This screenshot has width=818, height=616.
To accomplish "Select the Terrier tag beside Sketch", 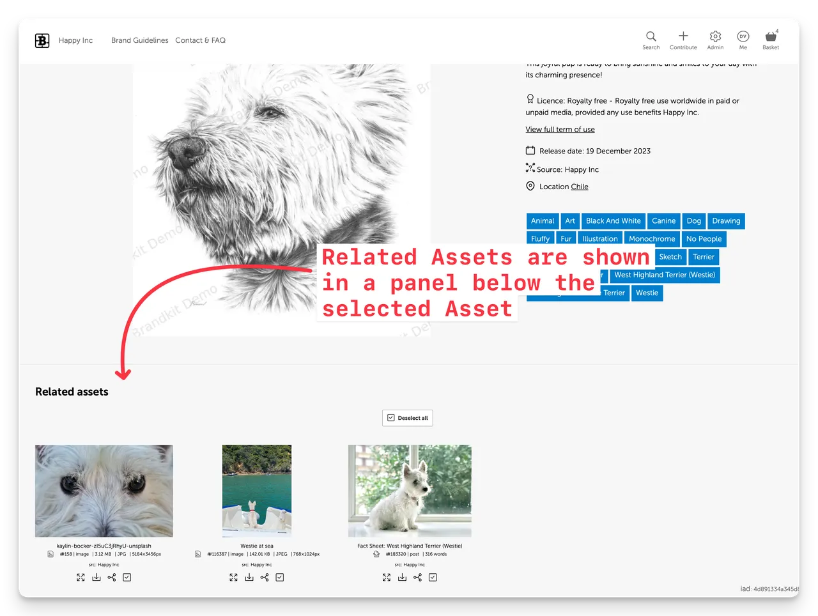I will [704, 257].
